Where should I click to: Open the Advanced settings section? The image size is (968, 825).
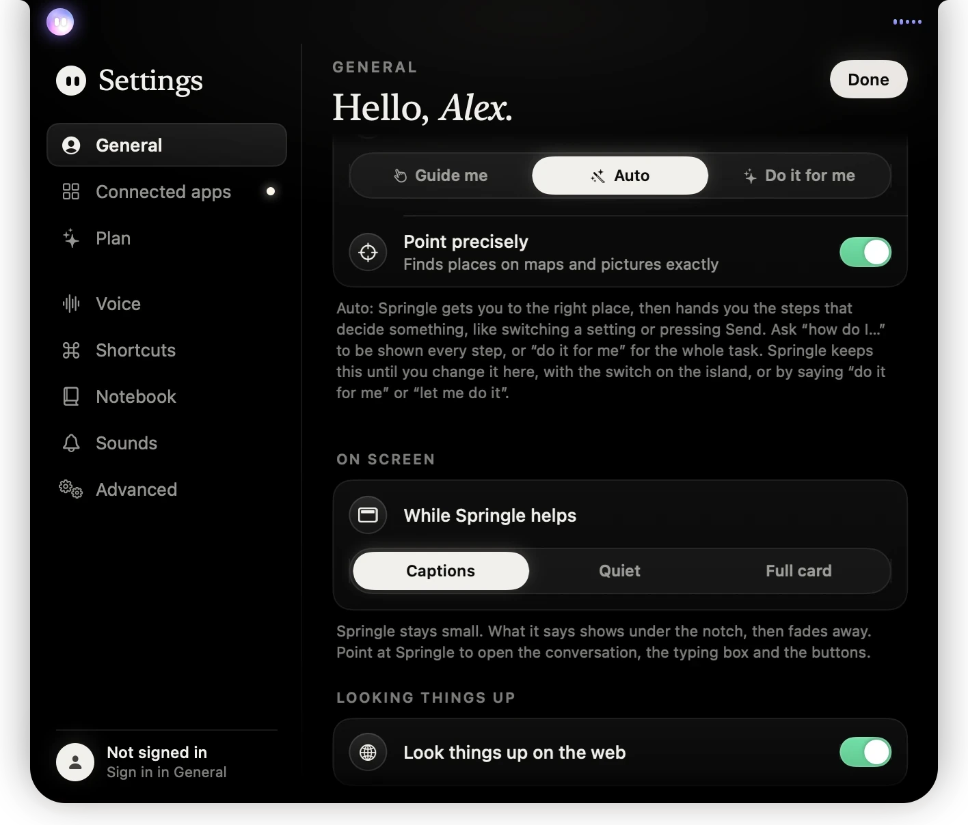(x=167, y=490)
